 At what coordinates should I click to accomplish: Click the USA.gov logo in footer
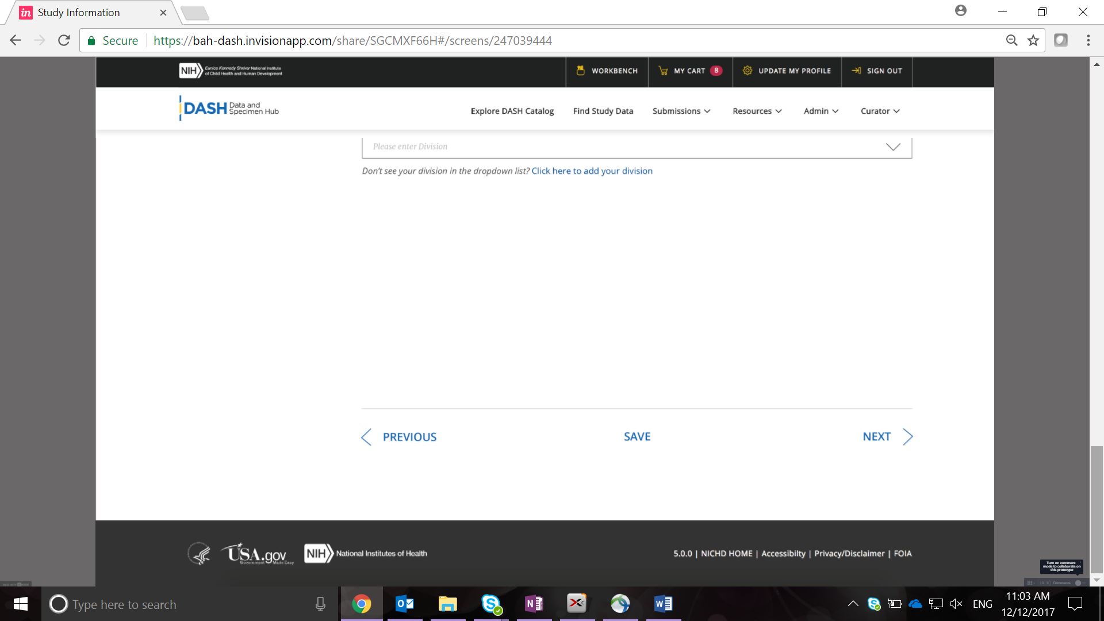click(x=257, y=554)
